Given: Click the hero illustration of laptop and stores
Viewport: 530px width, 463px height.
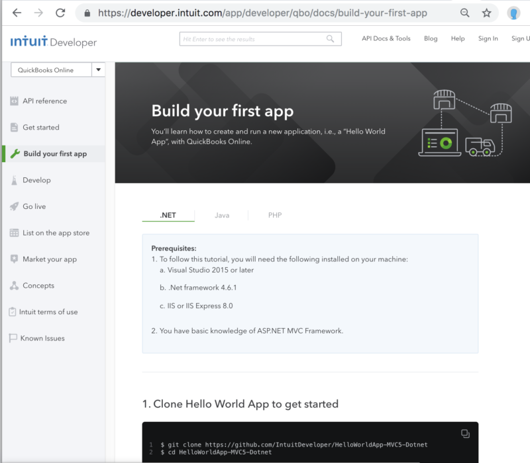Looking at the screenshot, I should [x=465, y=123].
